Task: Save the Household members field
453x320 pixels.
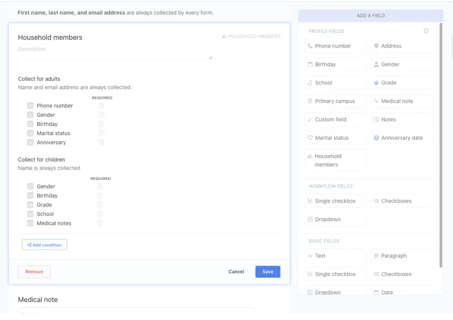Action: pos(268,272)
